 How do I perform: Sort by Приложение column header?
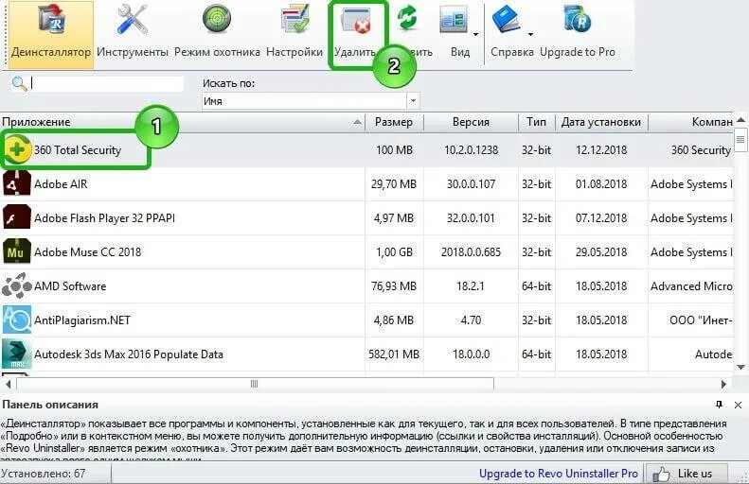tap(183, 122)
